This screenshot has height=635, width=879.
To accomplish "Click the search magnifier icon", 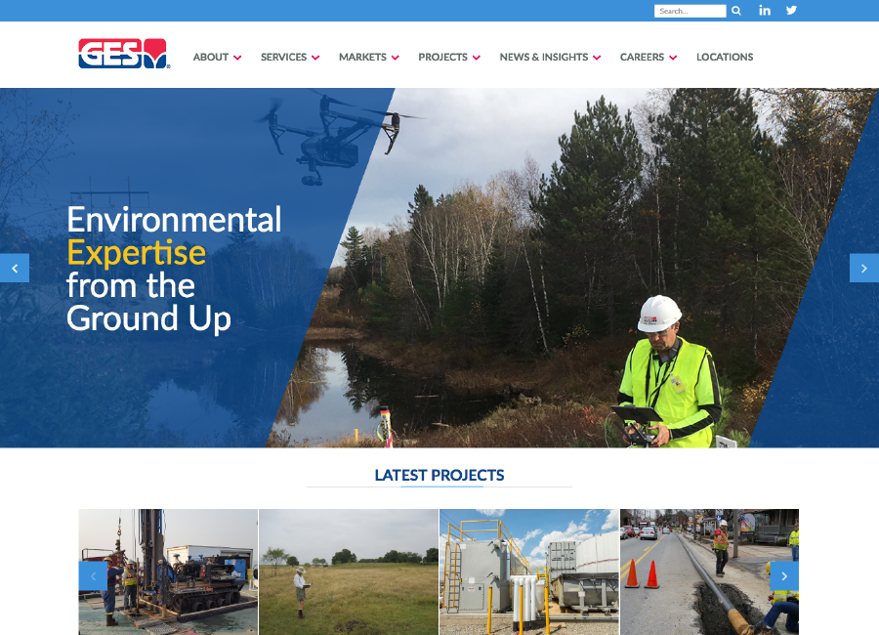I will point(736,11).
